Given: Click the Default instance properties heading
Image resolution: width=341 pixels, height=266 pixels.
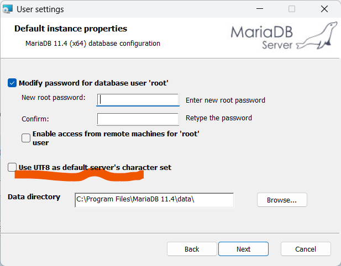Looking at the screenshot, I should coord(71,29).
